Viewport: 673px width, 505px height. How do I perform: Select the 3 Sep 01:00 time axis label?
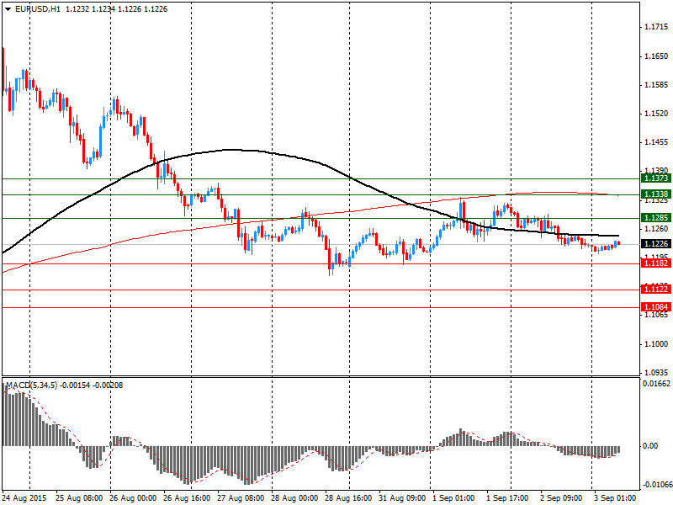pos(615,498)
